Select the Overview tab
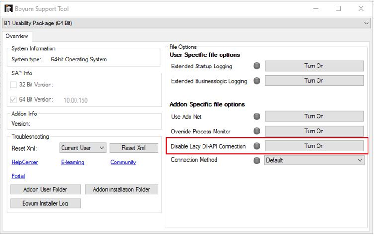Viewport: 374px width, 236px height. click(x=17, y=36)
